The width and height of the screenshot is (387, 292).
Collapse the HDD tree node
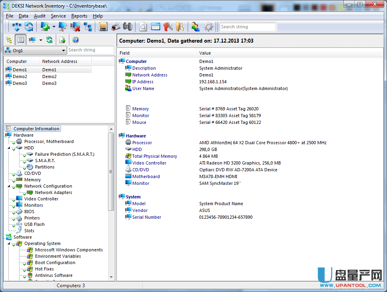tap(9, 148)
